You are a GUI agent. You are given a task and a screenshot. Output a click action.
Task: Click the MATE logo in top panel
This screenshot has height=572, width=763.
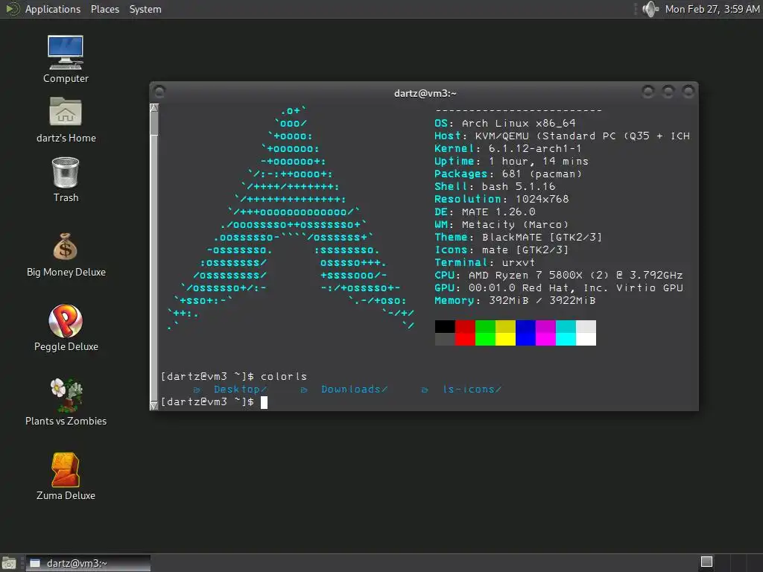pos(12,9)
